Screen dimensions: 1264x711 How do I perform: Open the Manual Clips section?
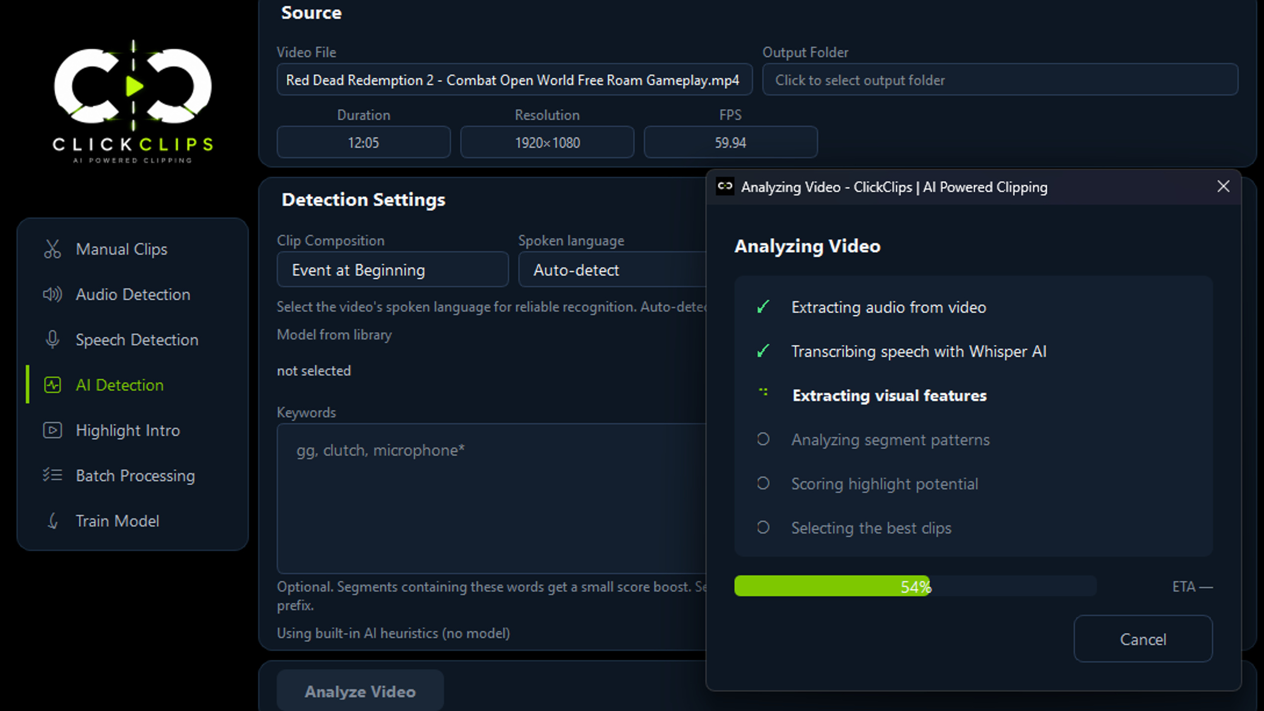pyautogui.click(x=132, y=249)
